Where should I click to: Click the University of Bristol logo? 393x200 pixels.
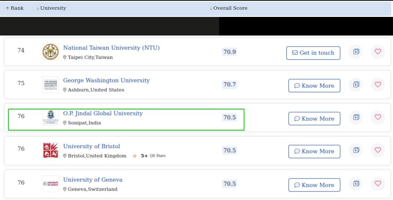point(51,151)
